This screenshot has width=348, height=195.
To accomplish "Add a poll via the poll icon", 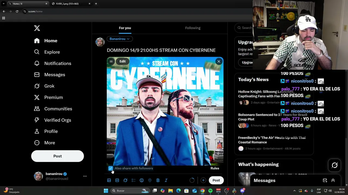I will pos(133,180).
